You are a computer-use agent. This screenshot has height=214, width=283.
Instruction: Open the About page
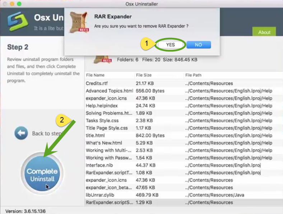point(264,32)
